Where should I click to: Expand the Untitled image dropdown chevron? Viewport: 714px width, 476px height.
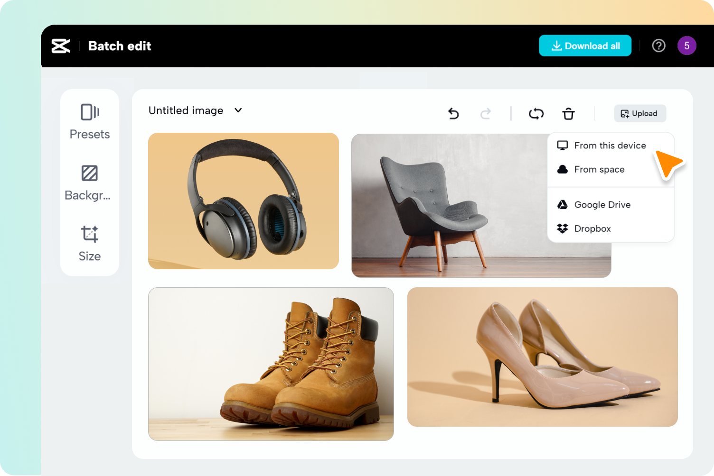coord(238,110)
